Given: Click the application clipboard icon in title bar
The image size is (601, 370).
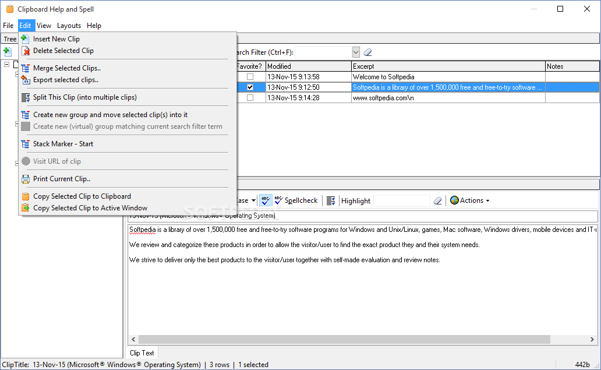Looking at the screenshot, I should (x=10, y=9).
